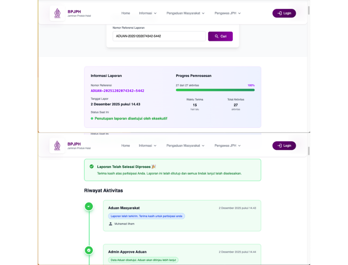
Task: Focus the Nomor Referensi Laporan input field
Action: 159,36
